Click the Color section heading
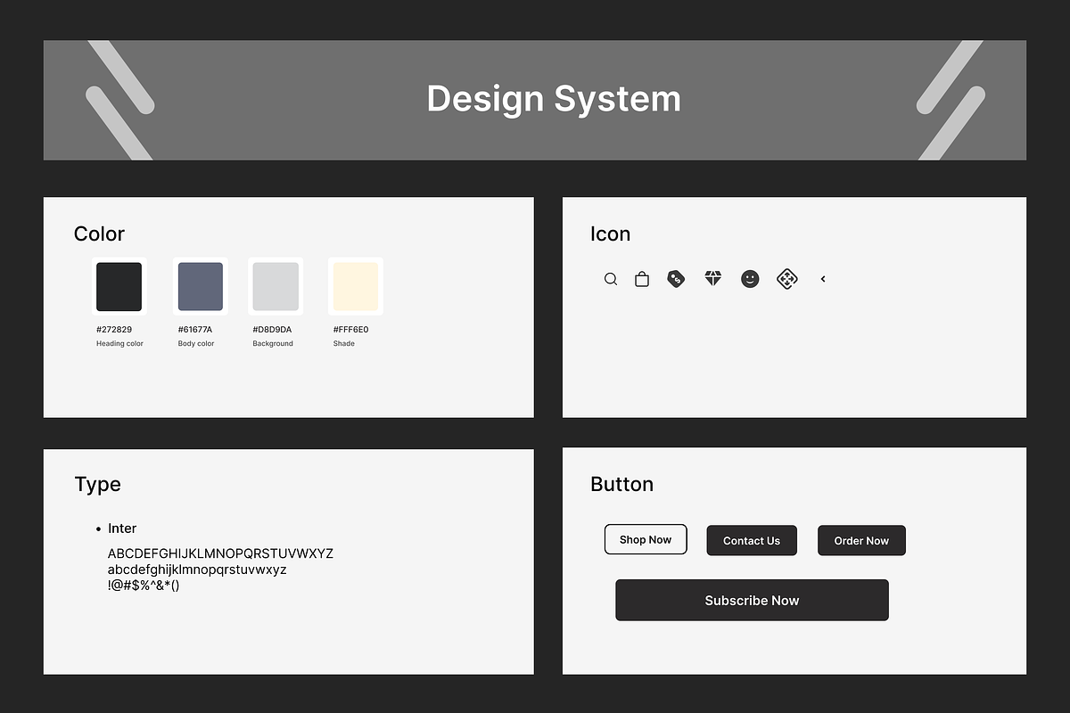The height and width of the screenshot is (713, 1070). pyautogui.click(x=99, y=234)
